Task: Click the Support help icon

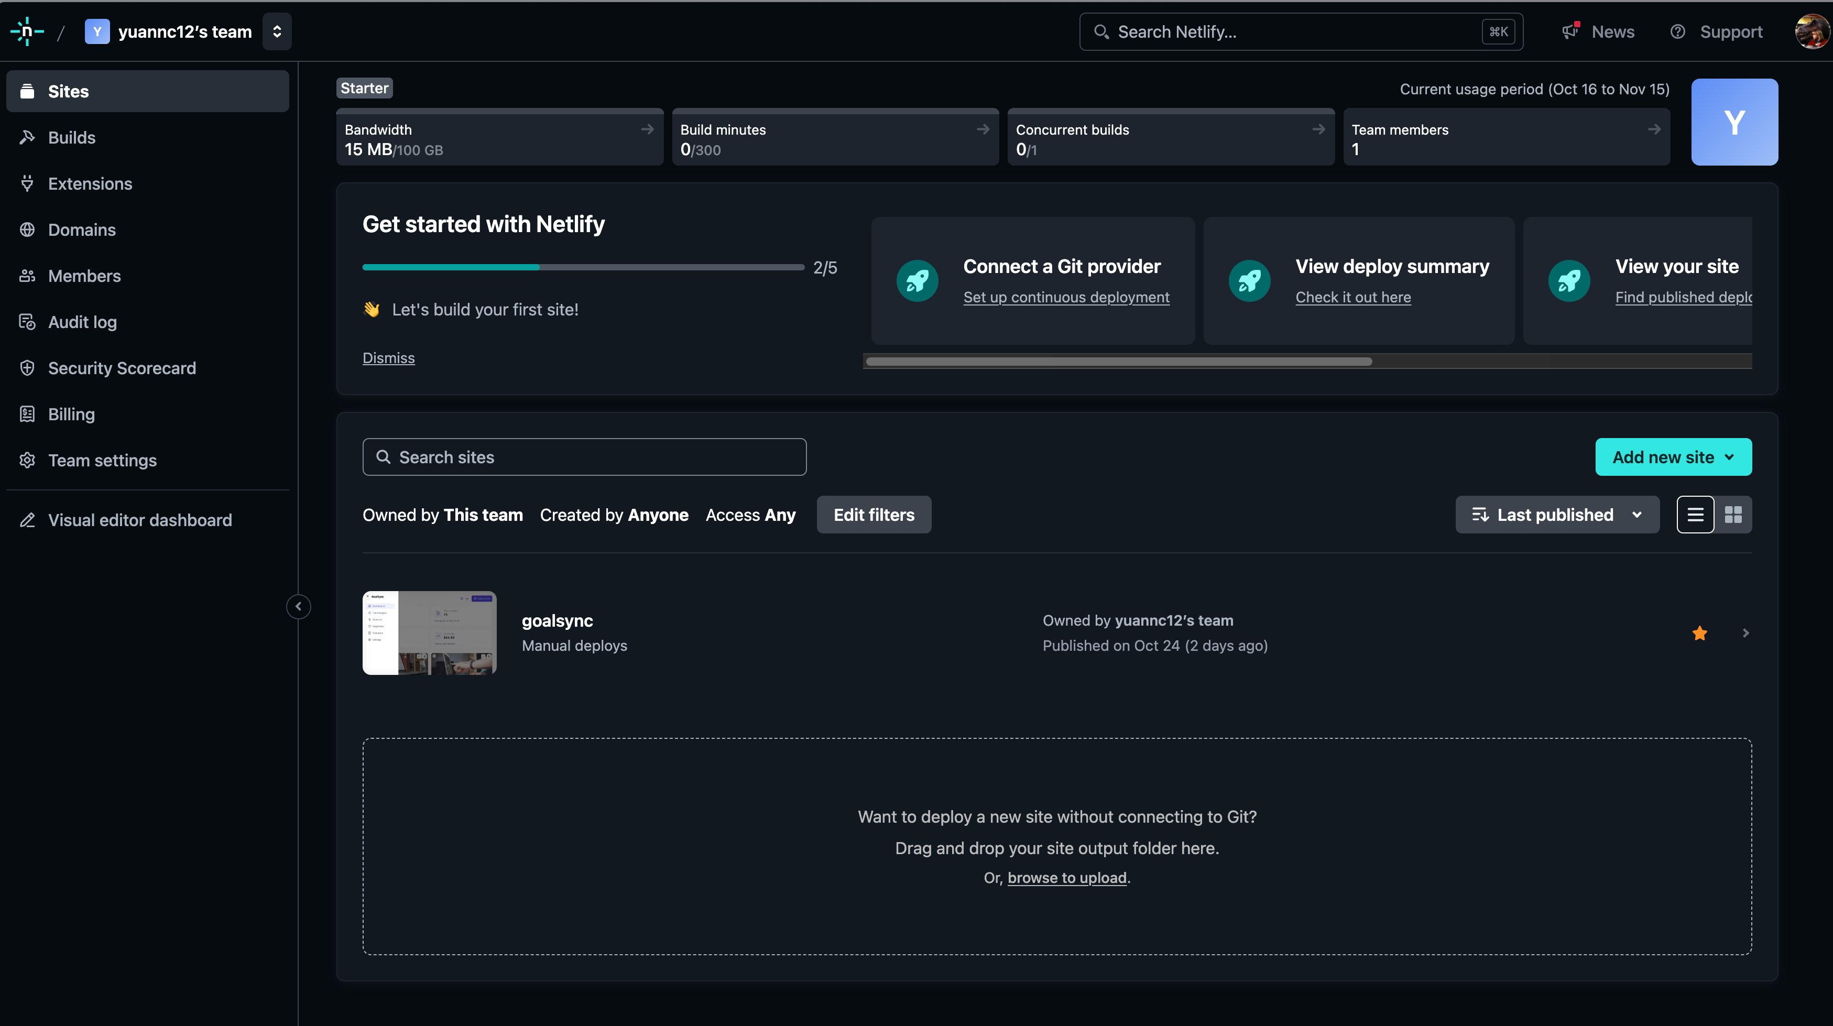Action: point(1677,31)
